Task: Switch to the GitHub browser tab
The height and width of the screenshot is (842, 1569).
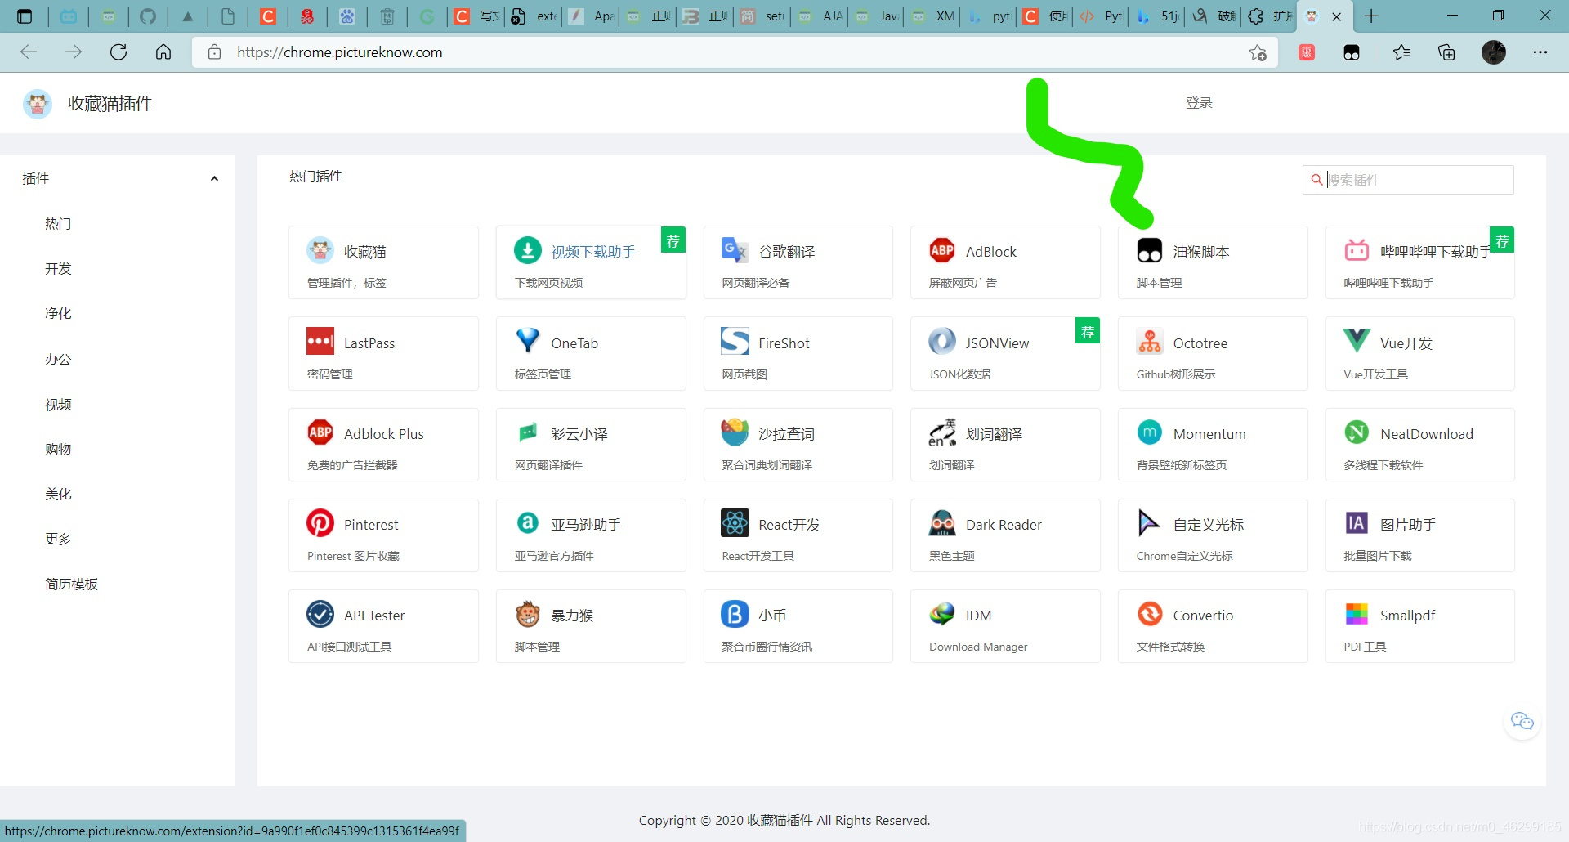Action: click(x=148, y=16)
